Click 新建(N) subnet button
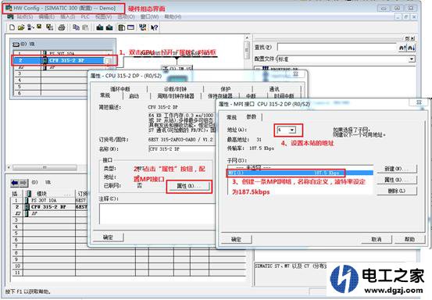Image resolution: width=432 pixels, height=300 pixels. (397, 169)
